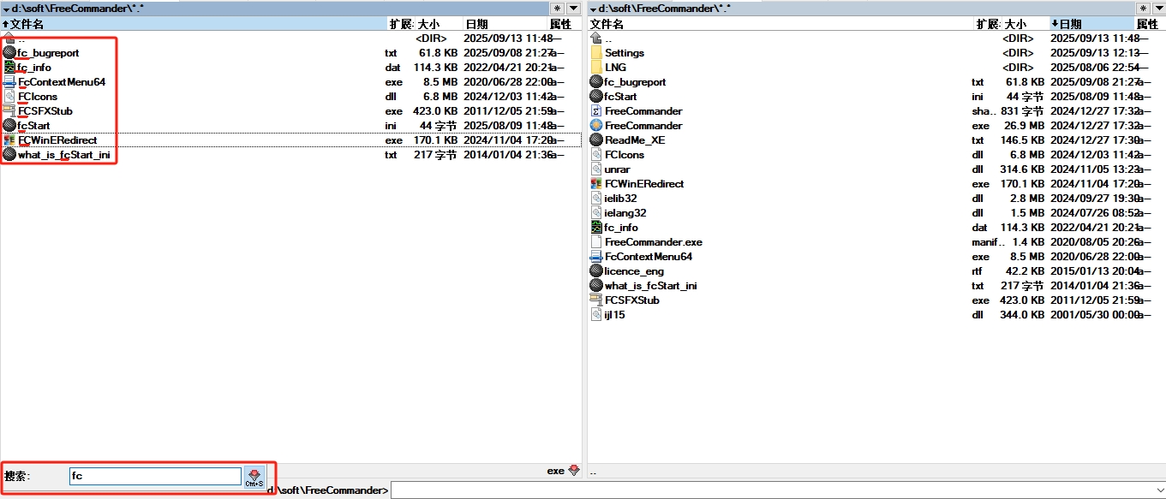Click red funnel filter icon beside exe
The width and height of the screenshot is (1166, 499).
tap(574, 471)
